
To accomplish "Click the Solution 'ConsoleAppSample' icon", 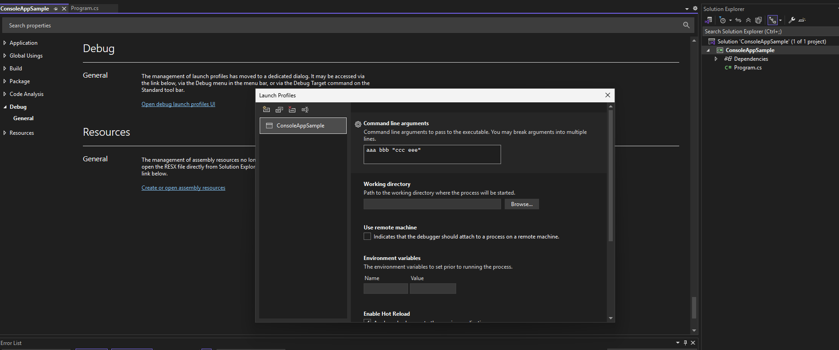I will point(712,42).
